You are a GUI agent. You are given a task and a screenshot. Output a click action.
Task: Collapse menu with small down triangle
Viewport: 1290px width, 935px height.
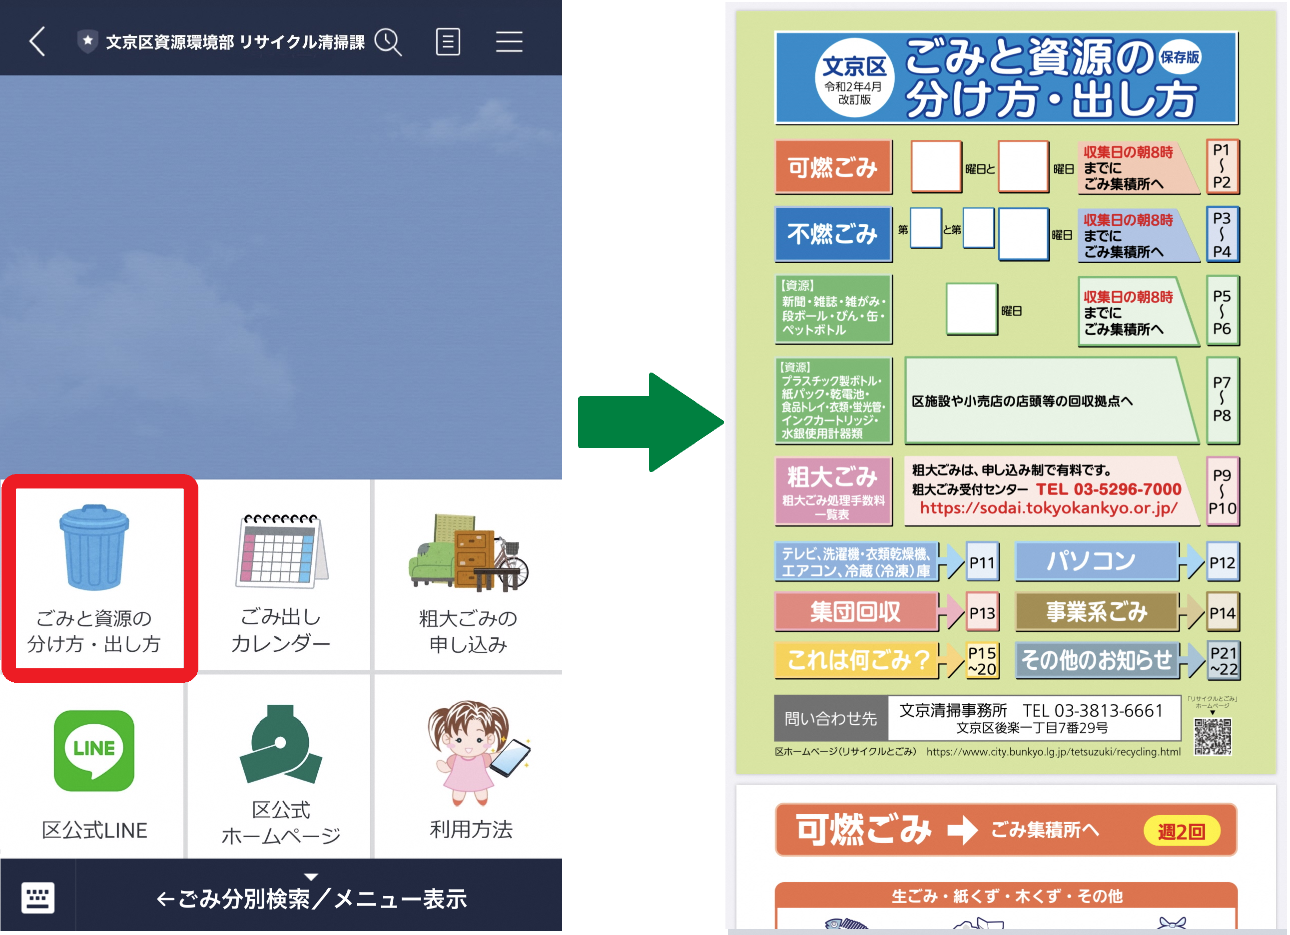coord(311,877)
